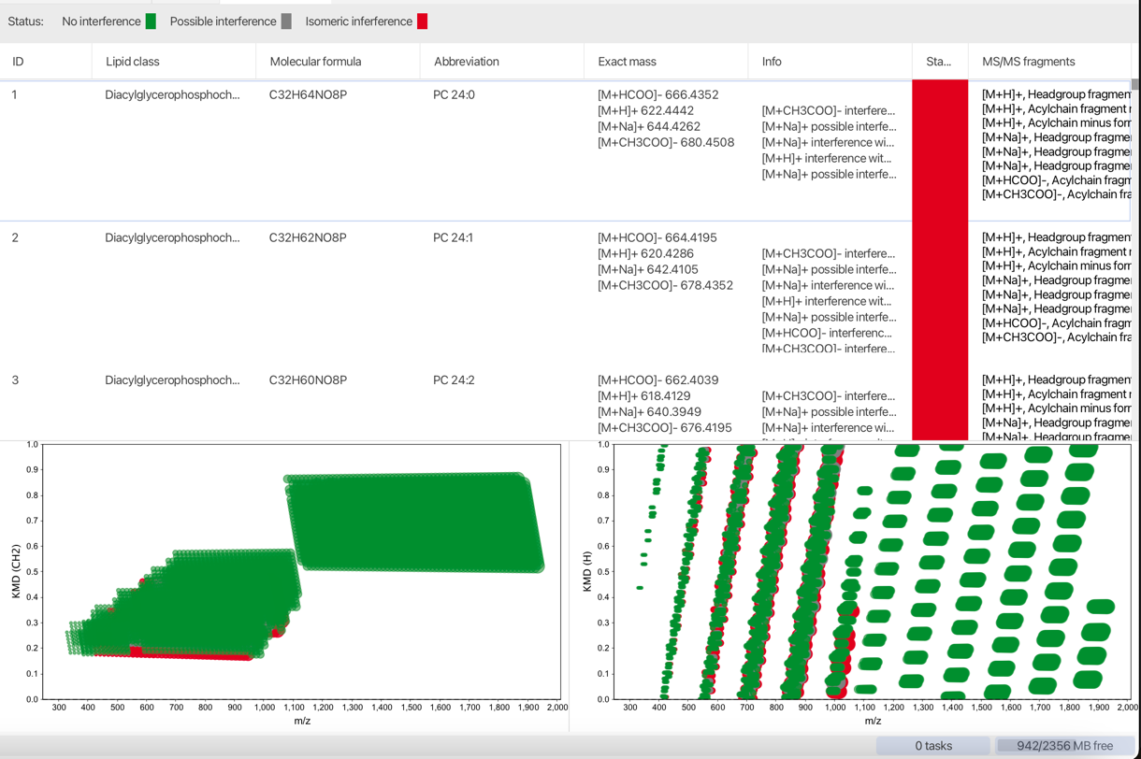1141x759 pixels.
Task: Click the 942/2356 MB free memory bar
Action: click(1064, 745)
